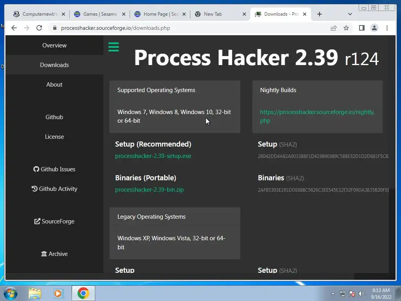Click the browser forward arrow
The image size is (401, 301).
[x=27, y=28]
